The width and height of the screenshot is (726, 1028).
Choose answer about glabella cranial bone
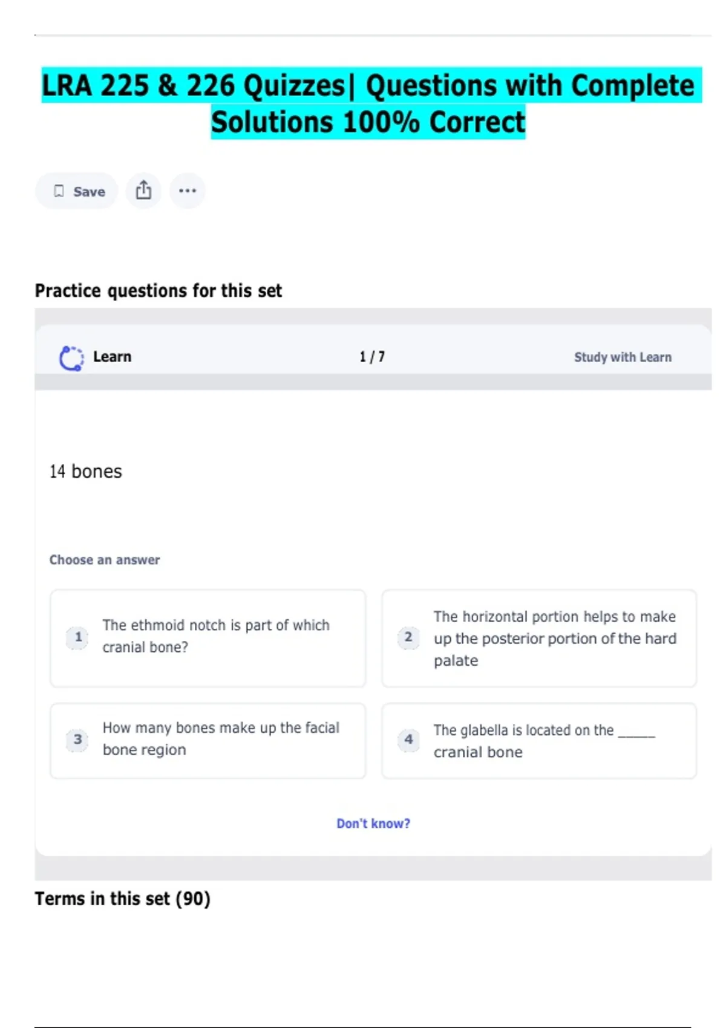(x=543, y=741)
